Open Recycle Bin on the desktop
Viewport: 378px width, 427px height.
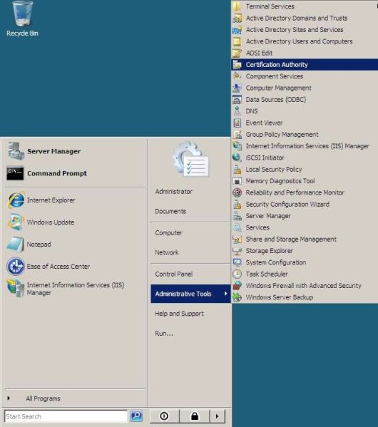pos(22,19)
